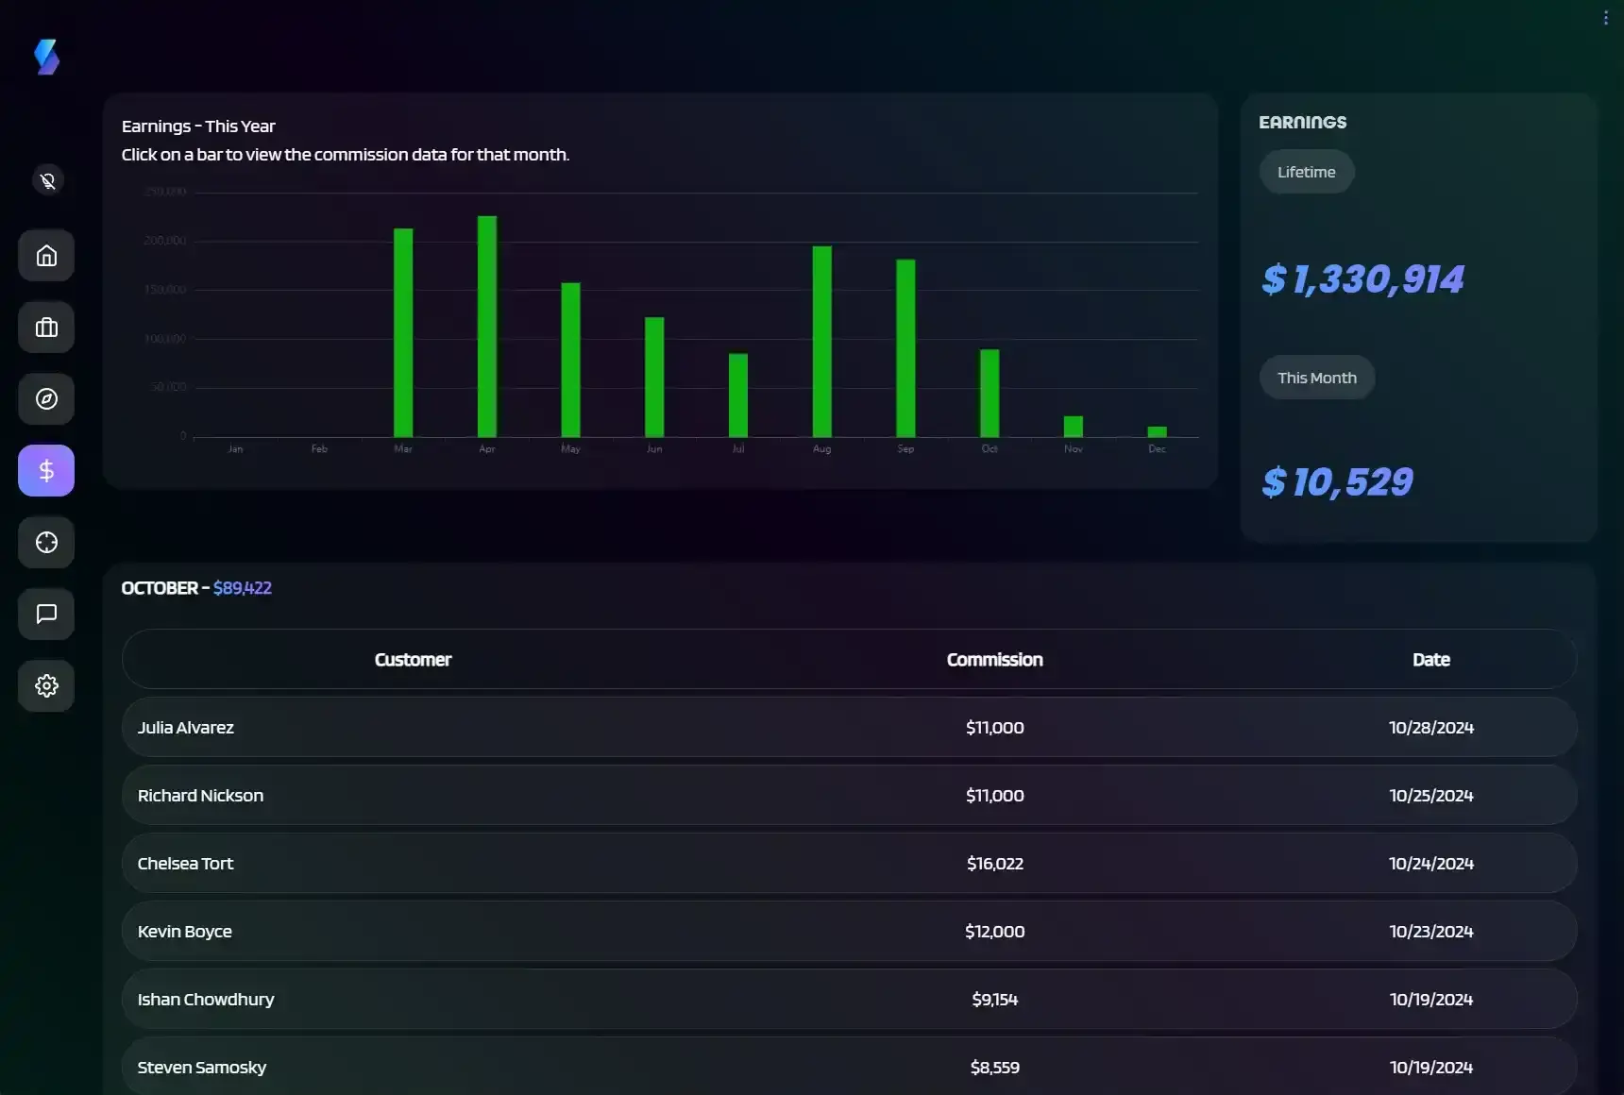
Task: Select the Dec bar in the chart
Action: (1158, 432)
